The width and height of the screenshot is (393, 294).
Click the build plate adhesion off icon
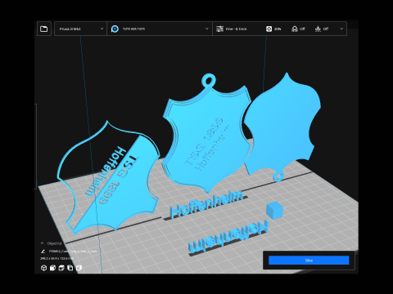tap(318, 29)
